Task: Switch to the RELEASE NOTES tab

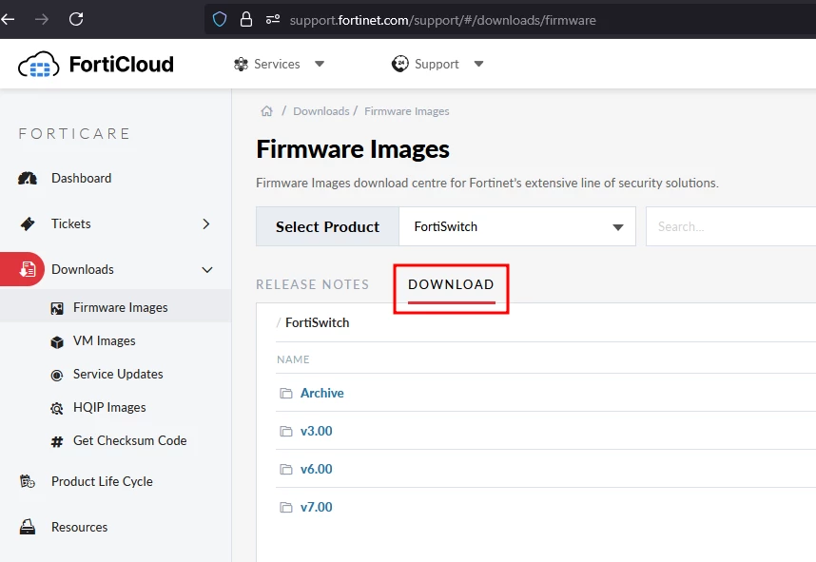Action: point(312,284)
